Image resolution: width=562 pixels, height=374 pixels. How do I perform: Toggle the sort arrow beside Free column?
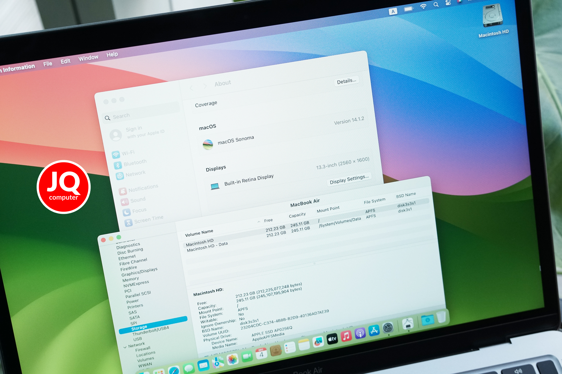click(259, 222)
